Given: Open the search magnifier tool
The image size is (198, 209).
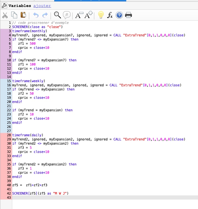Looking at the screenshot, I should pyautogui.click(x=57, y=15).
